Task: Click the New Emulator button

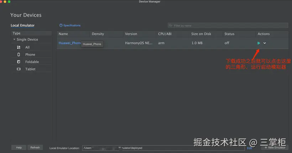Action: coord(275,147)
